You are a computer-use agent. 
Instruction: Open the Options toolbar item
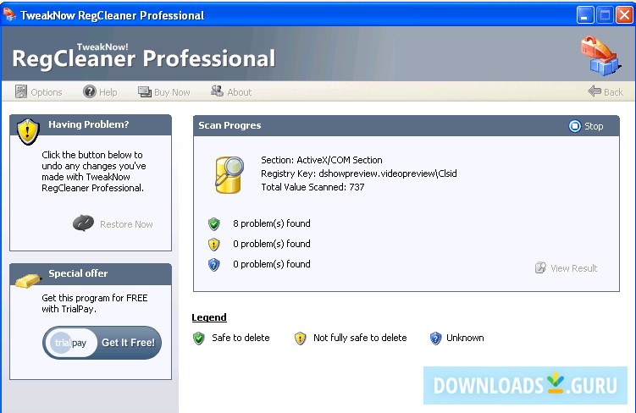click(39, 92)
